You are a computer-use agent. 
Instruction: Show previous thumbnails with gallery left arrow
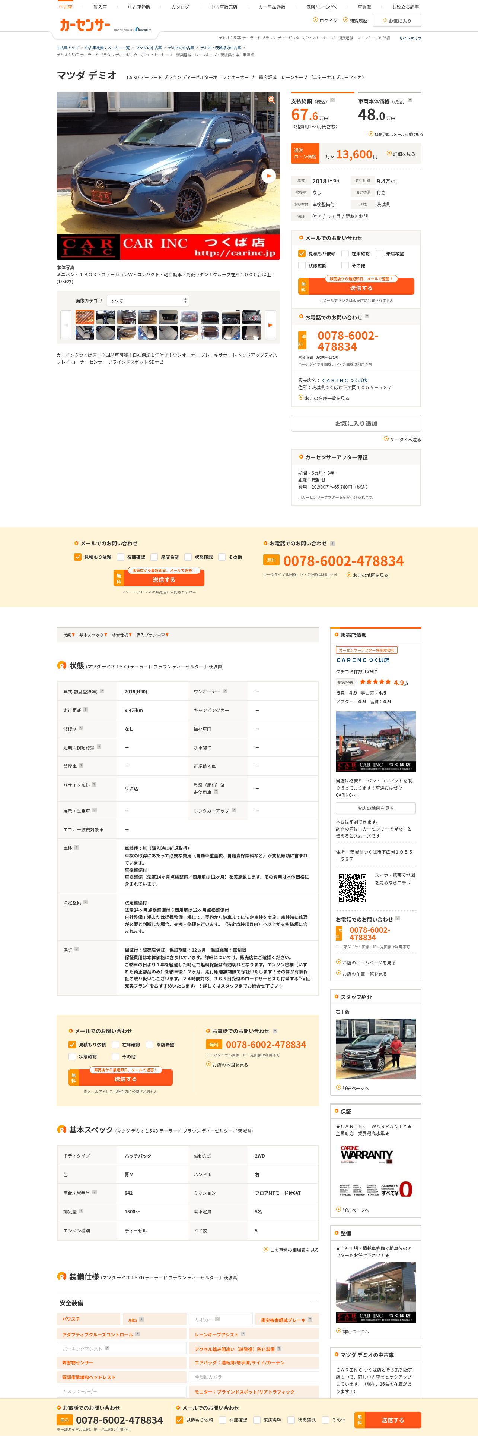(x=66, y=325)
